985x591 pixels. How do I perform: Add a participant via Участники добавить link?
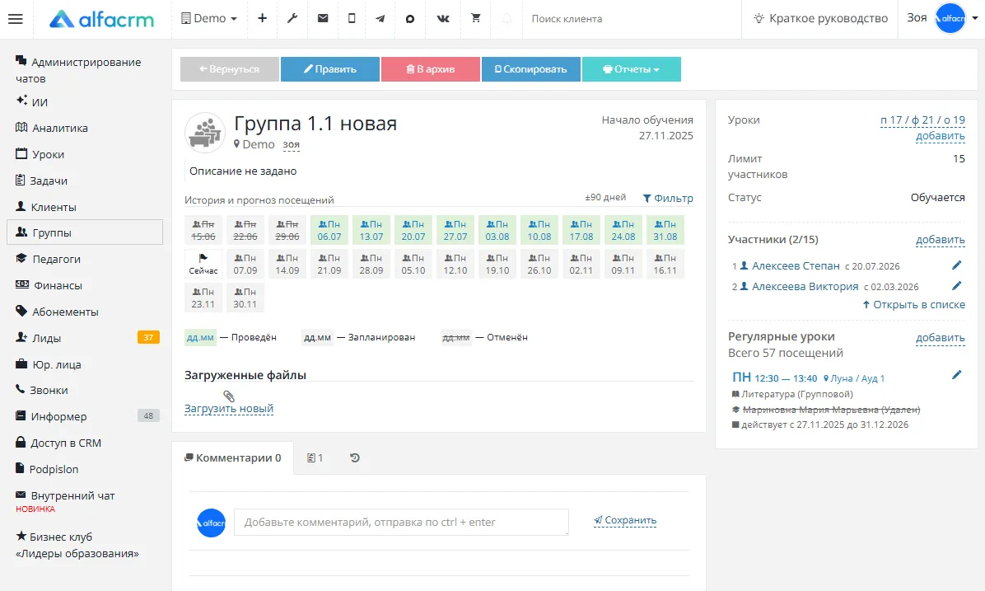pos(940,240)
